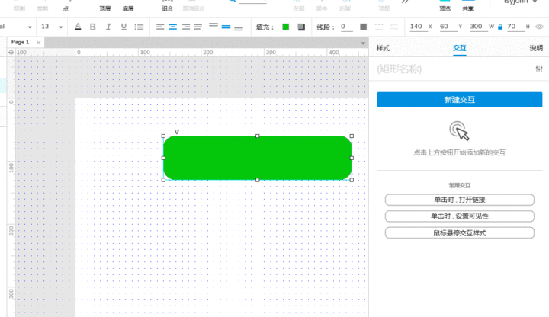The width and height of the screenshot is (549, 317).
Task: Toggle underline formatting
Action: click(124, 27)
